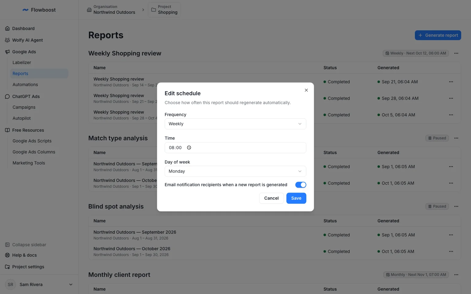This screenshot has height=294, width=471.
Task: Open the Frequency dropdown set to Weekly
Action: 235,124
